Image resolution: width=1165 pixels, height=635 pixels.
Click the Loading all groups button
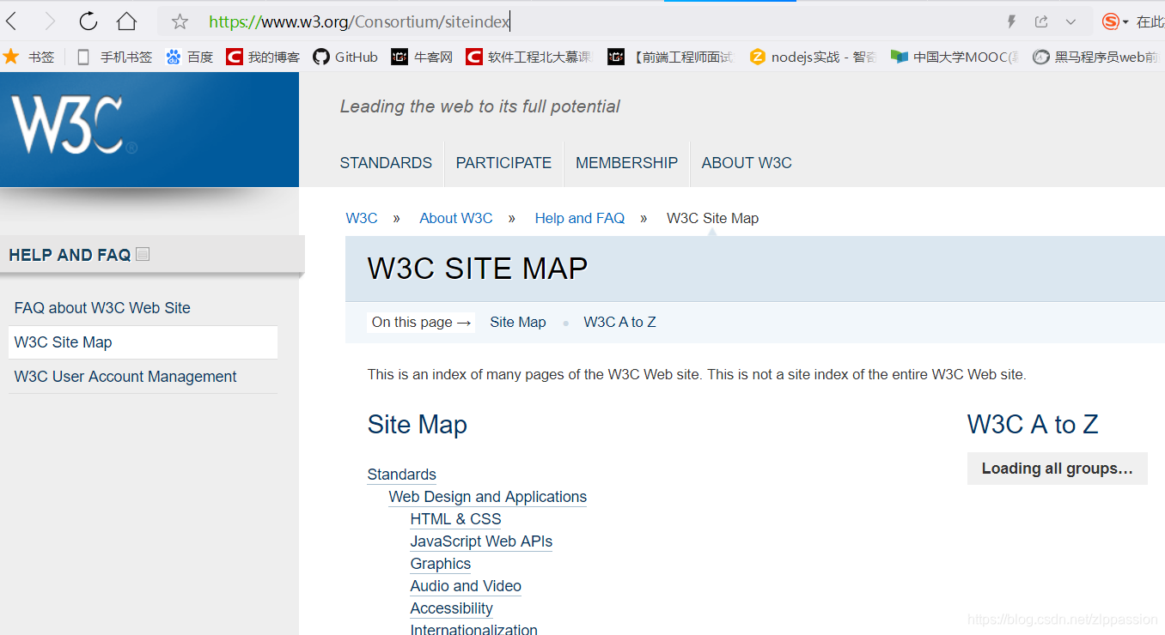(1058, 469)
